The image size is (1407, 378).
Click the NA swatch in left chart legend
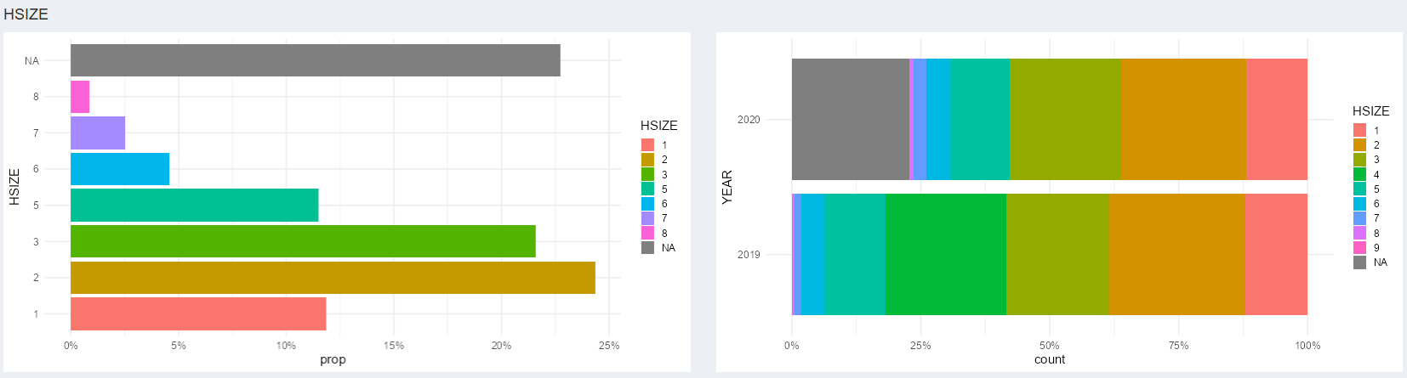pyautogui.click(x=648, y=248)
